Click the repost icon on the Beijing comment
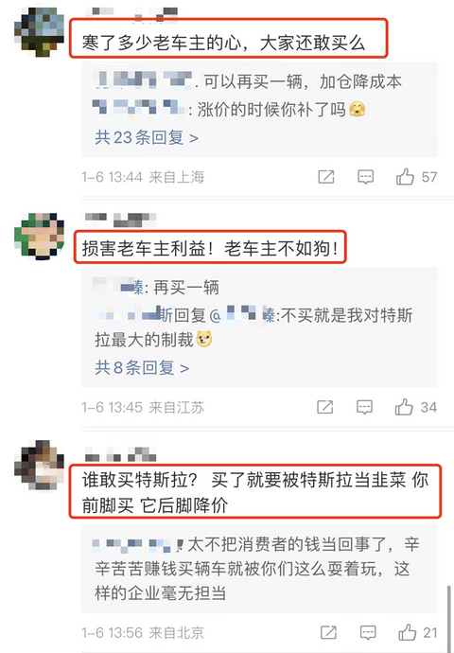454x653 pixels. point(329,632)
